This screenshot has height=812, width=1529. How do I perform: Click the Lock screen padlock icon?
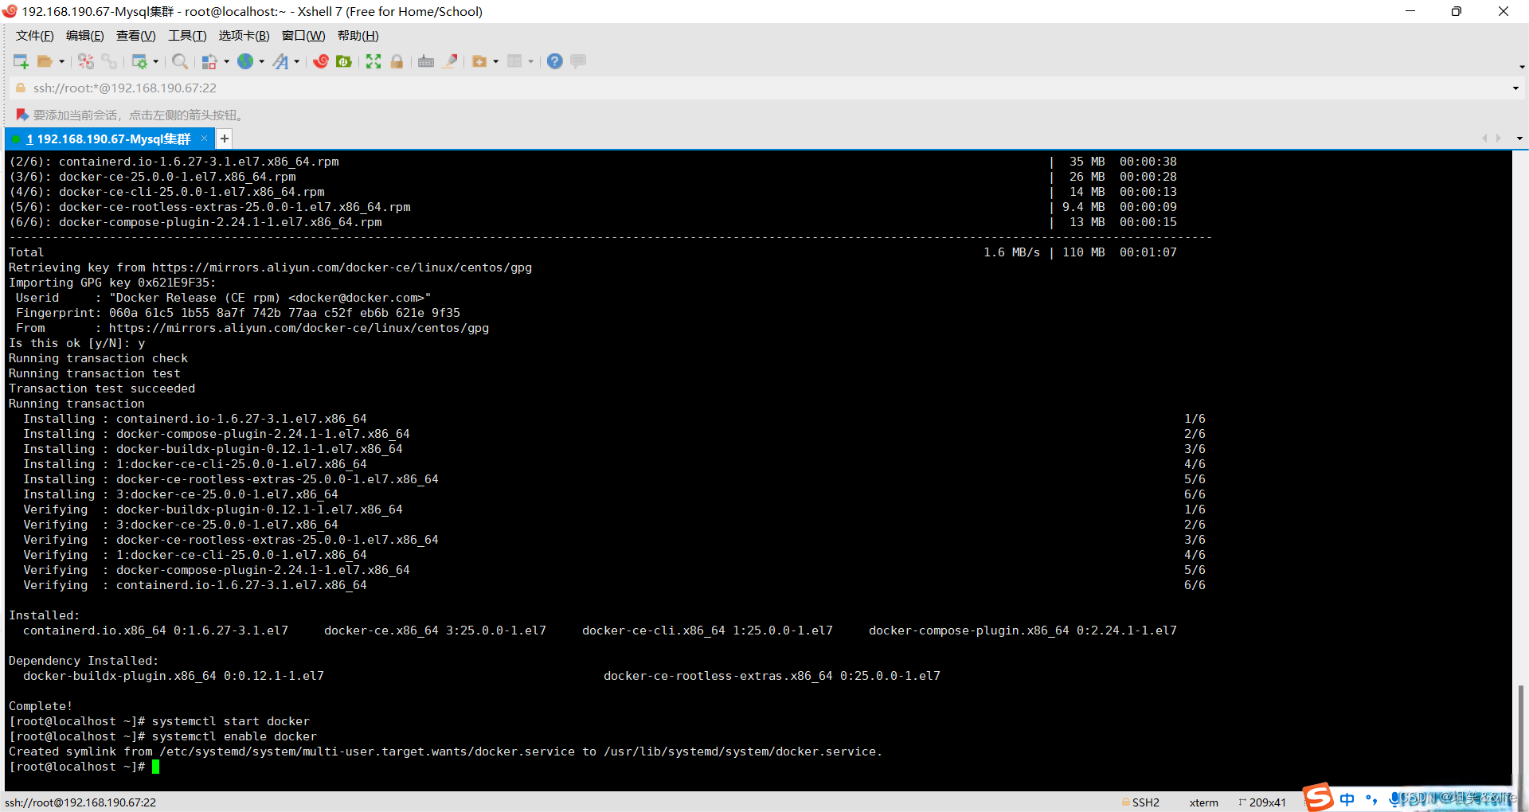397,61
